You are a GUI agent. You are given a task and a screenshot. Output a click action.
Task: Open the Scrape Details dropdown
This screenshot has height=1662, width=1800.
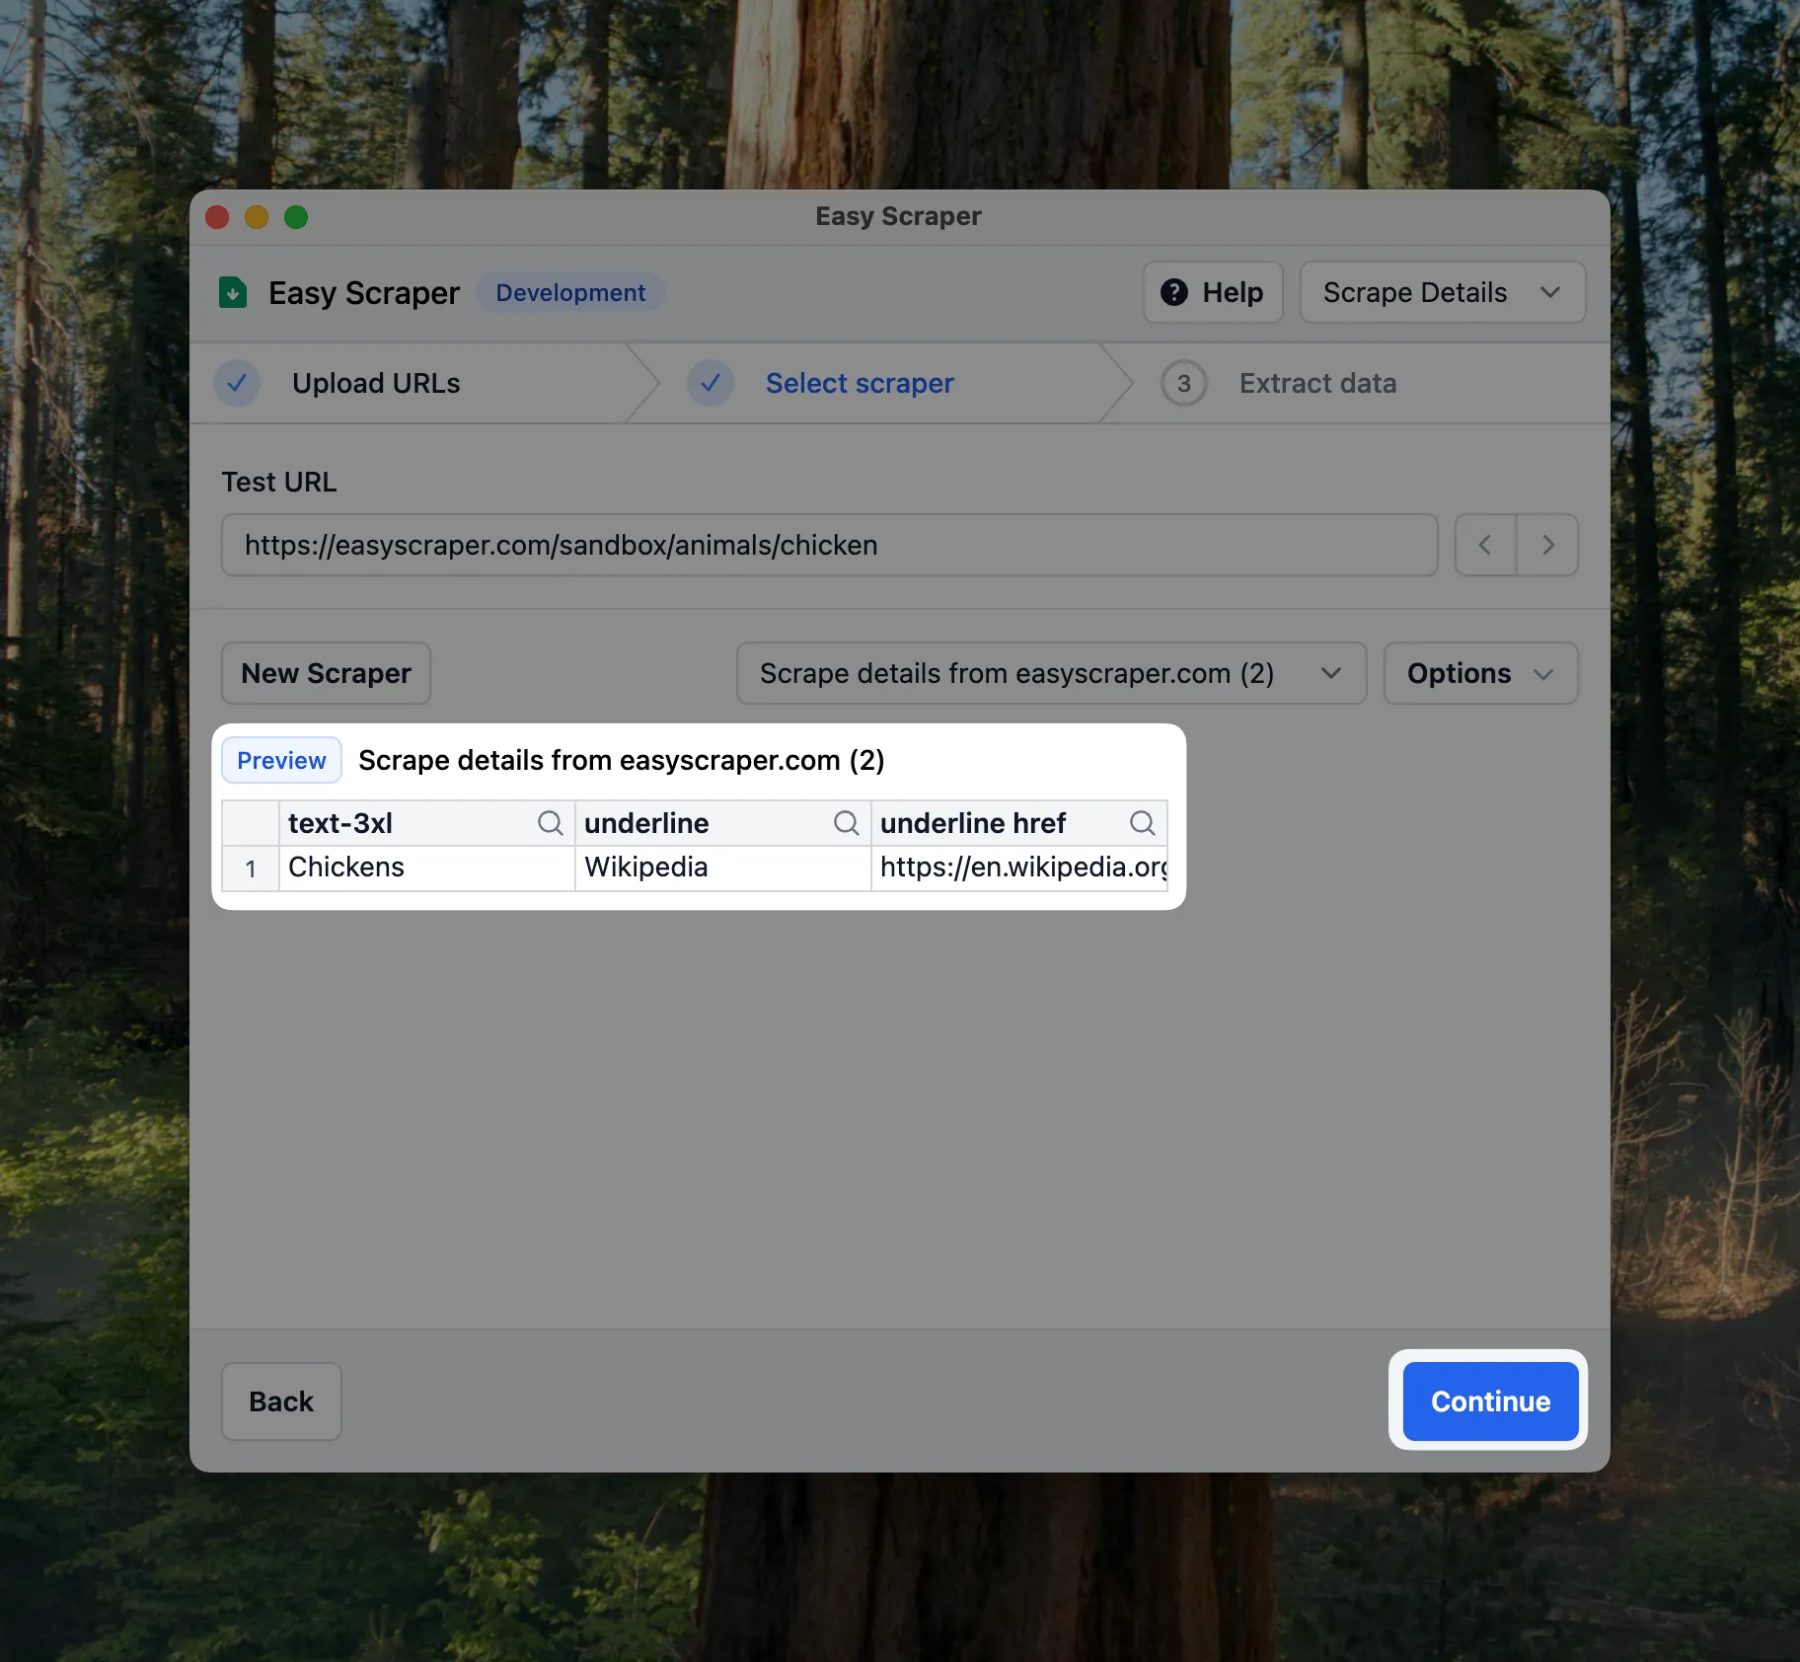pos(1442,293)
